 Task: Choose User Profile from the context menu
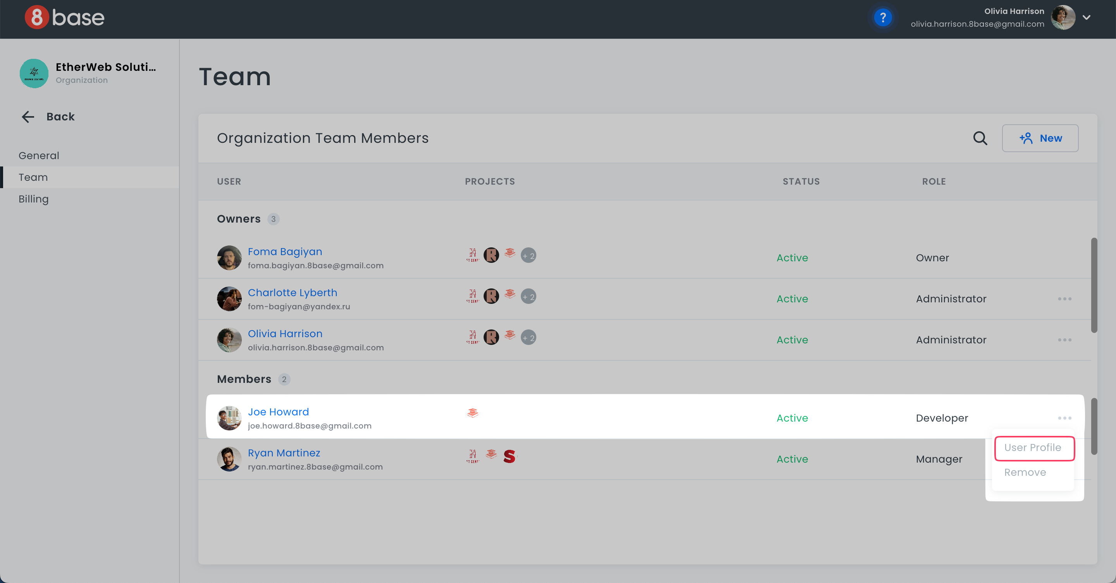[x=1033, y=448]
